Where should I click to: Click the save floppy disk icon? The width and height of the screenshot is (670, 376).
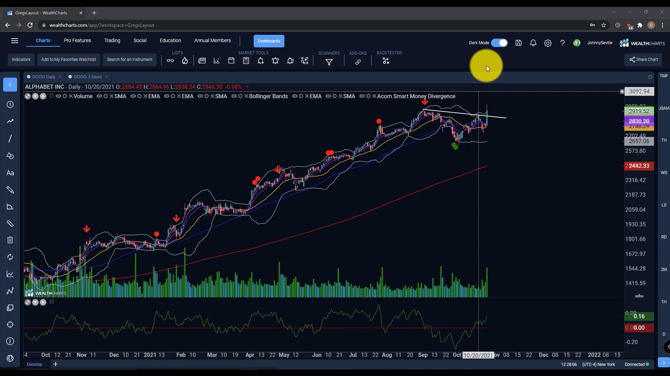coord(519,43)
